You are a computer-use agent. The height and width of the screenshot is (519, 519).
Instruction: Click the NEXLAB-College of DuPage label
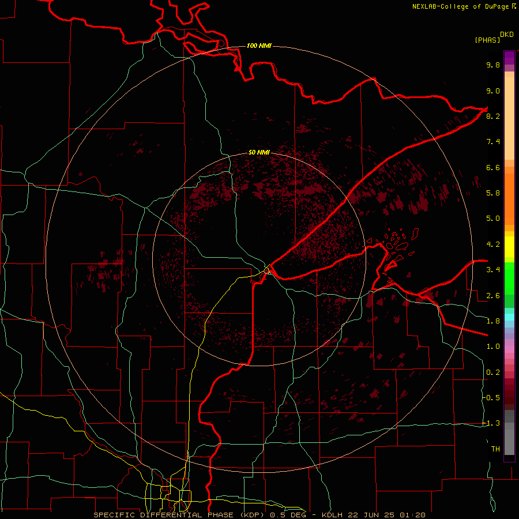(x=461, y=6)
